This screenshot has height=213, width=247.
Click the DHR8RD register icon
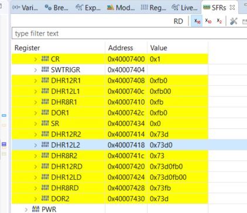pos(45,188)
